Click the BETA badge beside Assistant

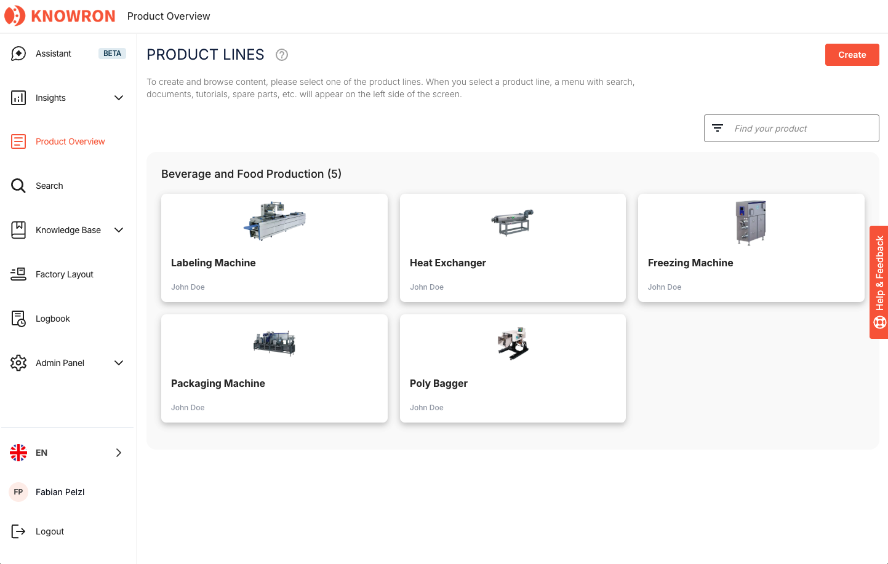pos(112,54)
